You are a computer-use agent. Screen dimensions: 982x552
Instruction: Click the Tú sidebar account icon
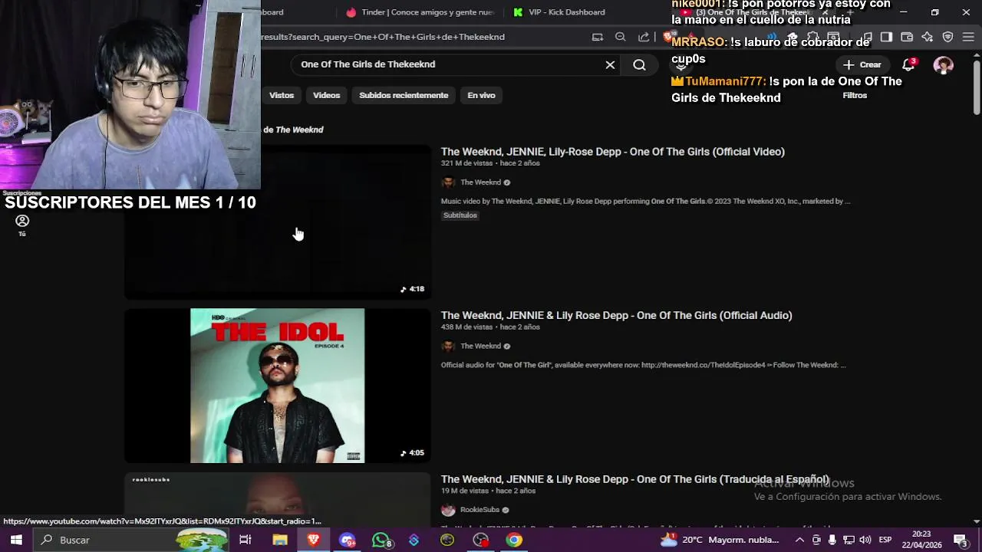click(x=22, y=225)
